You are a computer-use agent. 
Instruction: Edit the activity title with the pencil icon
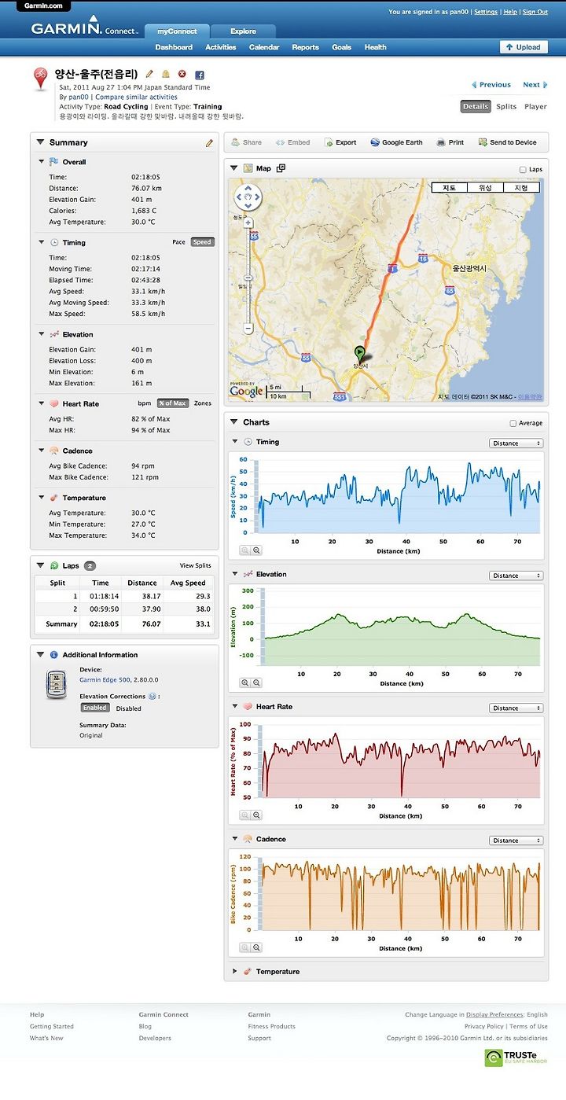(x=149, y=74)
